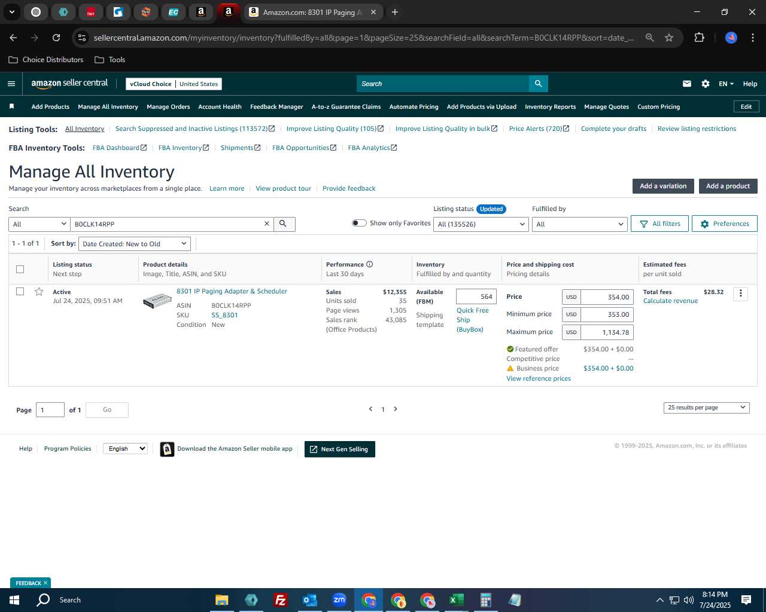Clear the B0CLK14RPP search term
This screenshot has height=612, width=766.
(x=267, y=224)
